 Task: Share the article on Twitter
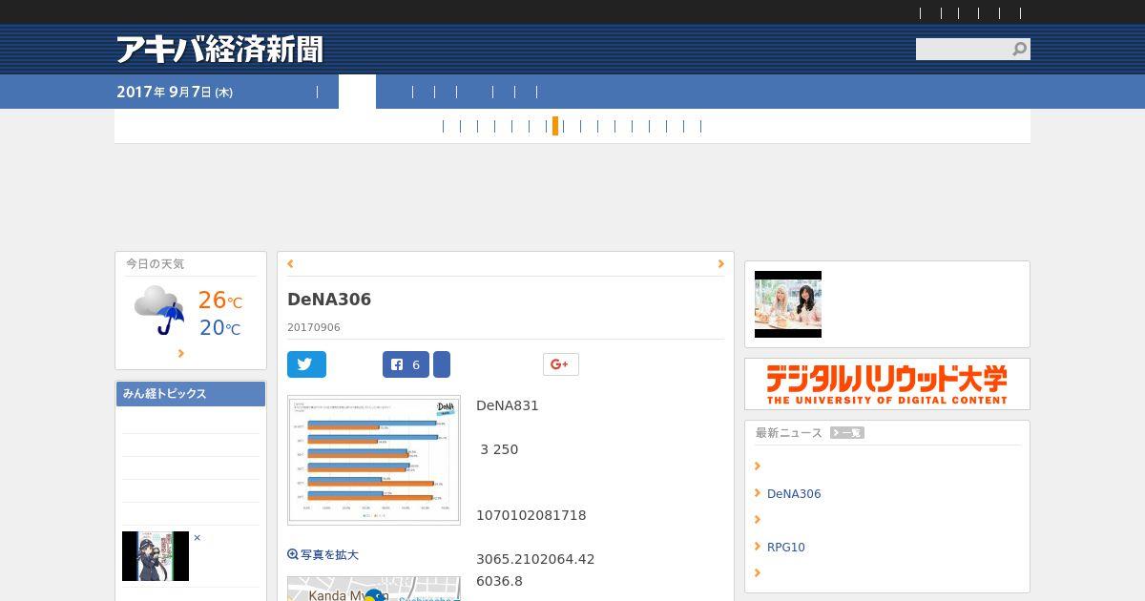306,364
